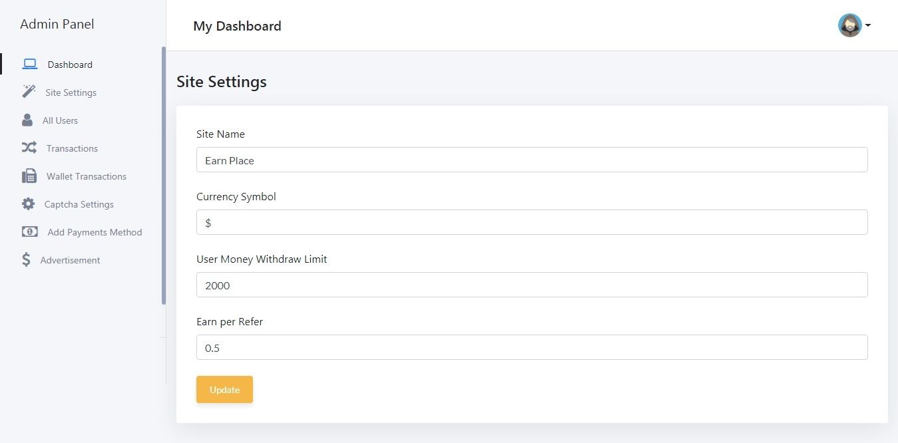The image size is (898, 443).
Task: Click the All Users person icon
Action: tap(27, 120)
